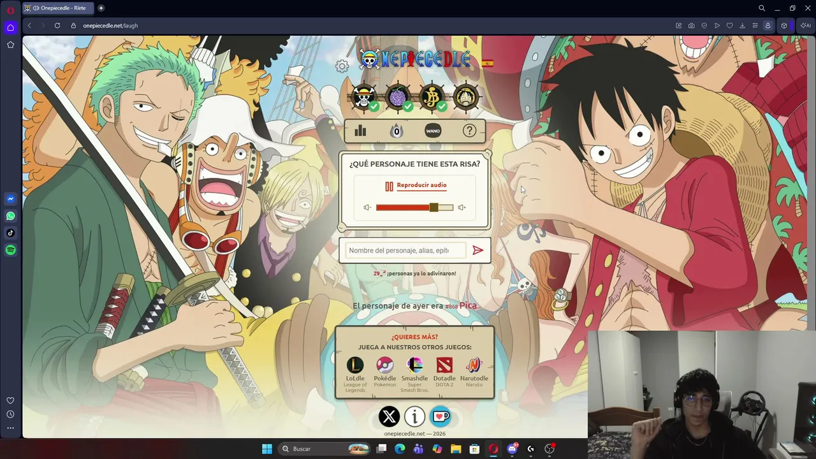Open Microsoft Edge from the taskbar
Image resolution: width=816 pixels, height=459 pixels.
pos(400,449)
